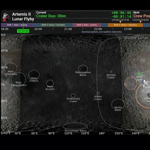The width and height of the screenshot is (150, 150).
Task: Click the Mare Tranquillitatis label
Action: click(x=18, y=84)
